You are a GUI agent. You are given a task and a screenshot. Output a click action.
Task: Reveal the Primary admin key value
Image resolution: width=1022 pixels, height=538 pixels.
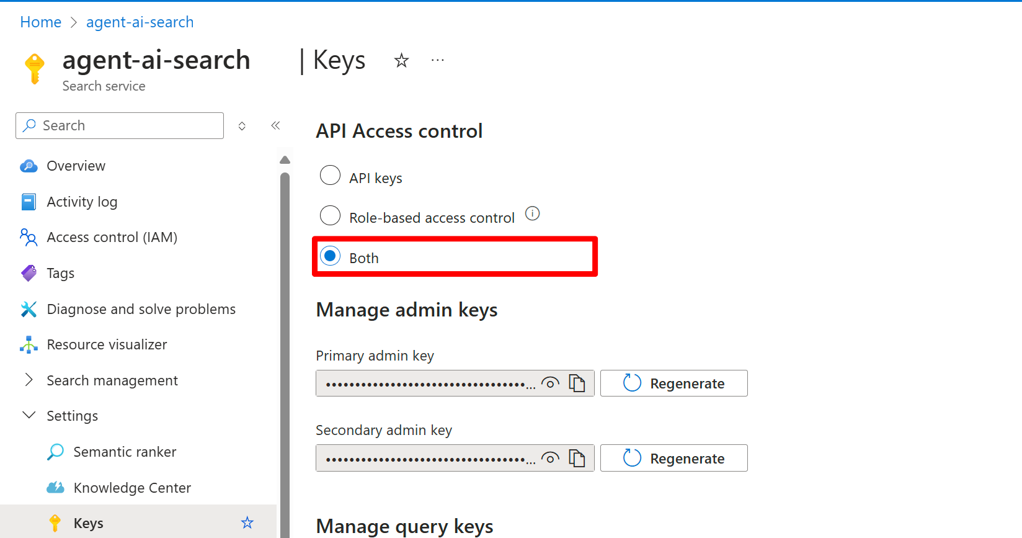click(x=550, y=383)
